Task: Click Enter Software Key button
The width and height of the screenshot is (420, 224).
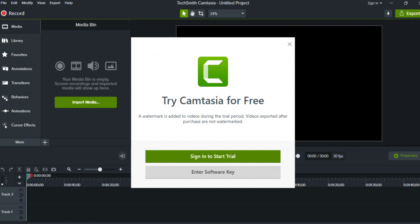Action: [213, 172]
